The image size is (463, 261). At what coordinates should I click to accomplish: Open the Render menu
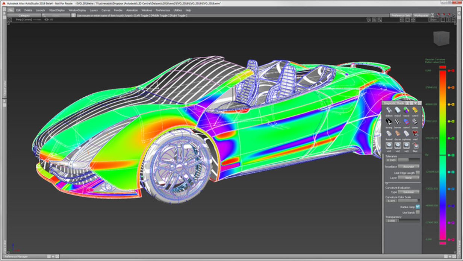coord(118,10)
